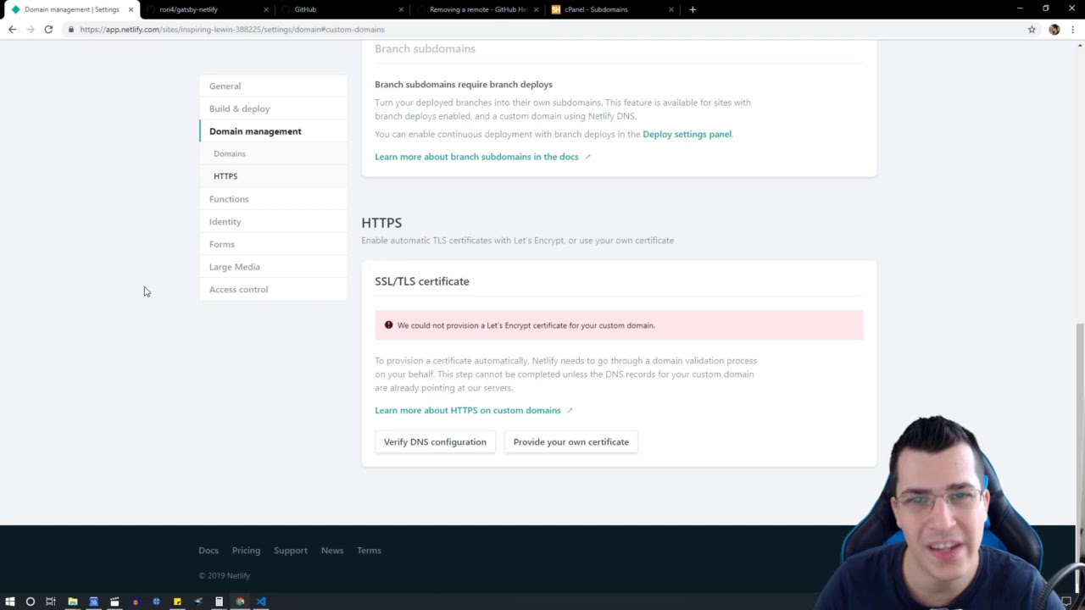This screenshot has height=610, width=1085.
Task: Click the "© 2019 Netlify" footer text
Action: point(225,575)
